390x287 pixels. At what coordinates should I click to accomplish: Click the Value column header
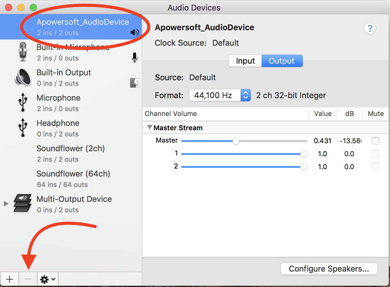(323, 114)
